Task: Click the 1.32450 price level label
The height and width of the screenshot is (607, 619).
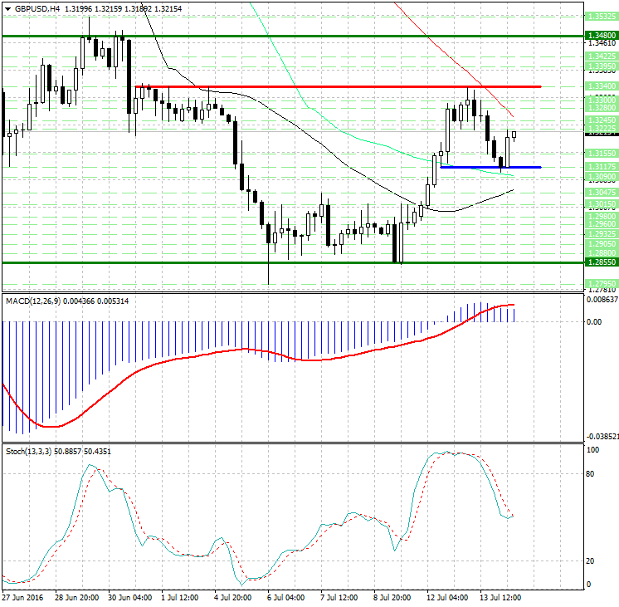Action: (602, 120)
